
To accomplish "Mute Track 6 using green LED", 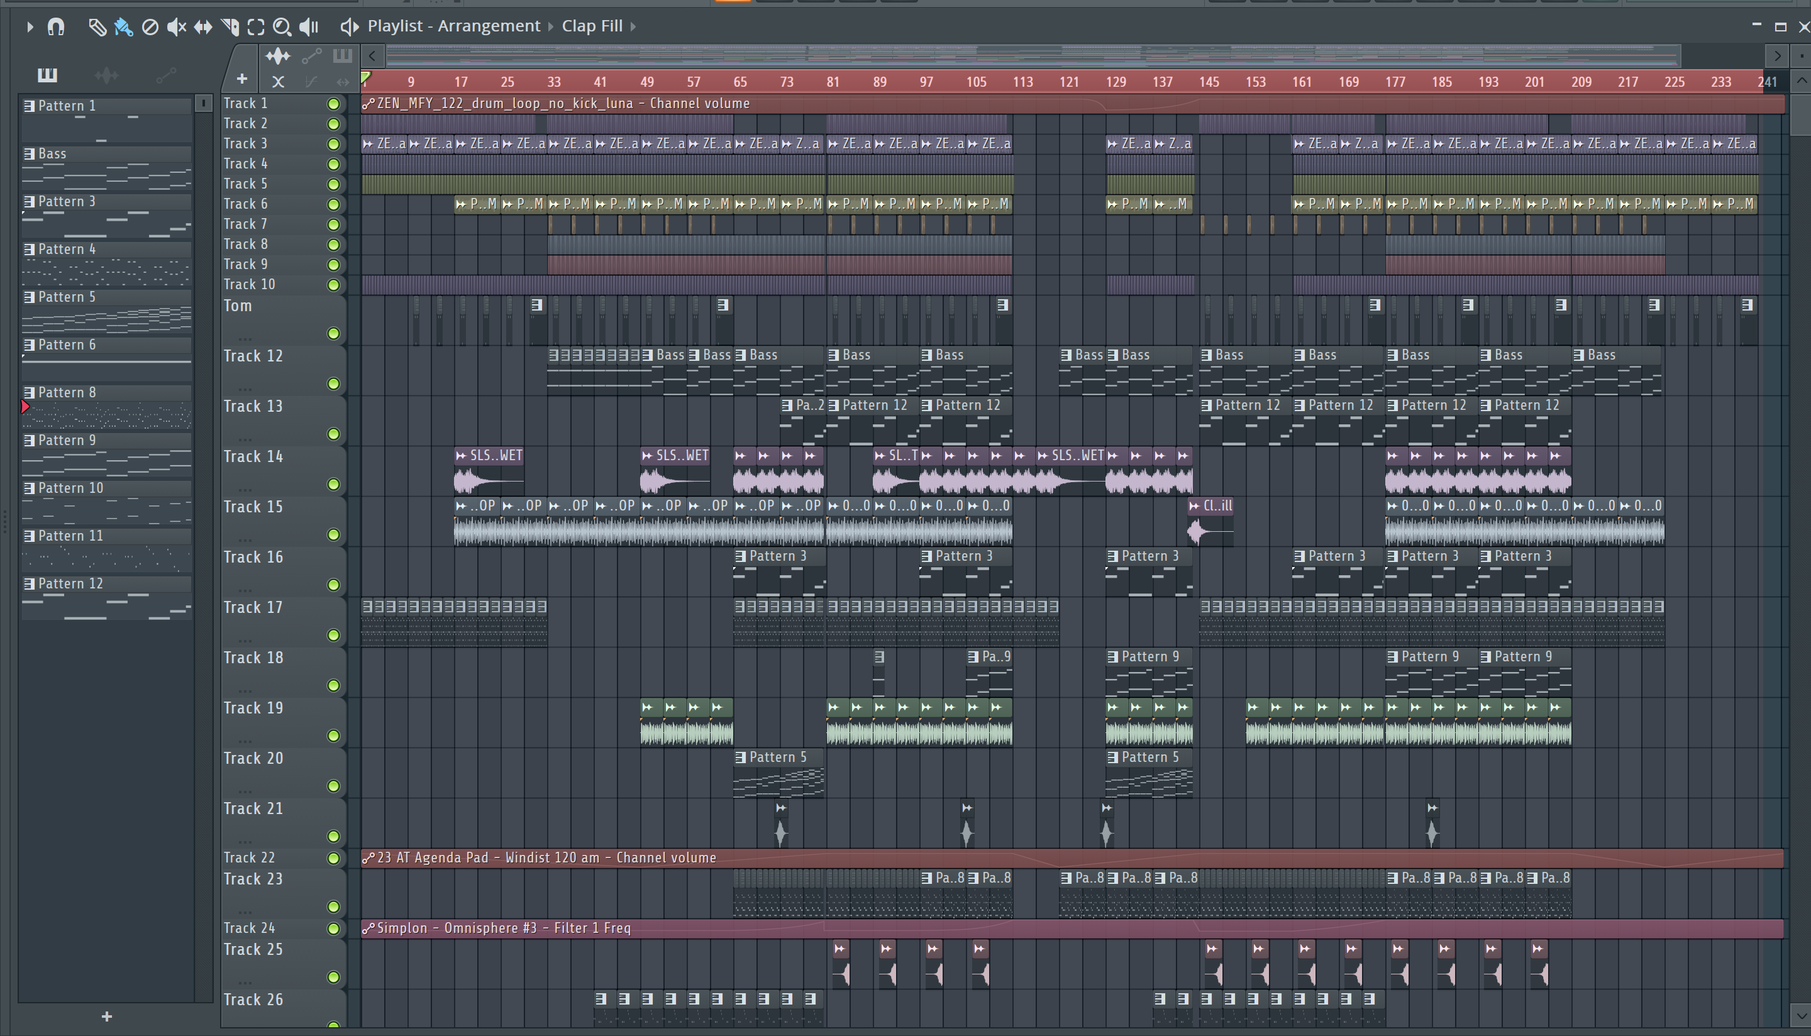I will (x=333, y=205).
